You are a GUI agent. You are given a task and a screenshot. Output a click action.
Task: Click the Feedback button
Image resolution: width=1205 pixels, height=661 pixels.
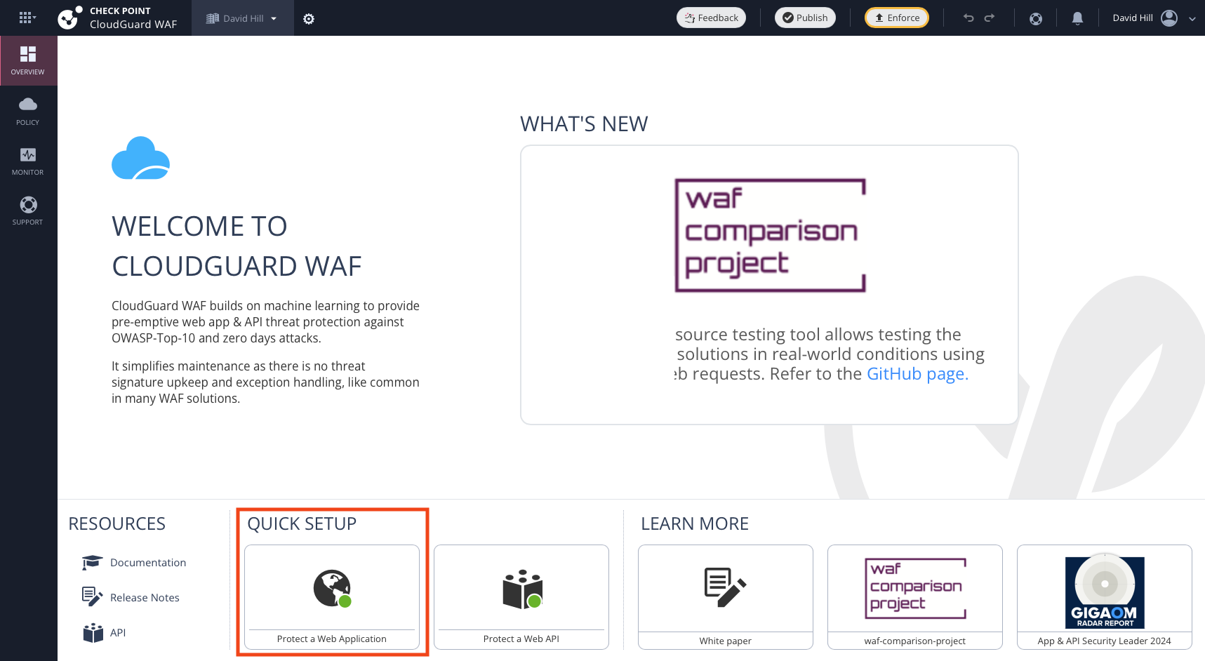(711, 18)
